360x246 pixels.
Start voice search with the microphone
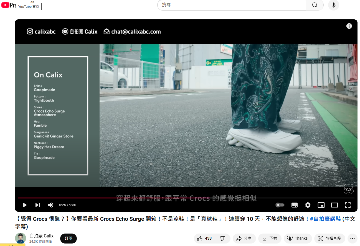333,5
